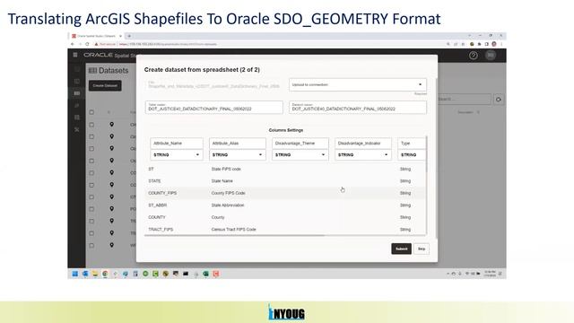
Task: Click the 'Census Tract FIPS Code' alias cell
Action: coord(233,230)
